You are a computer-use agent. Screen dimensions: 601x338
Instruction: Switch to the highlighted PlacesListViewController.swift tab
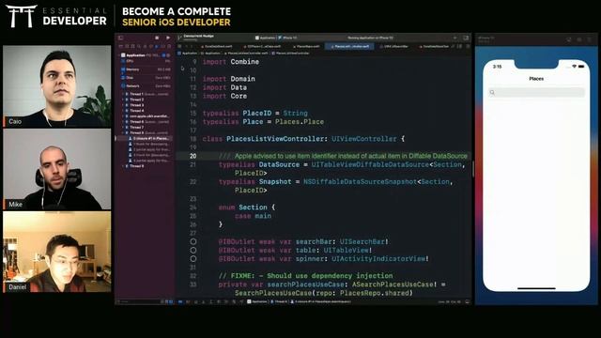[x=349, y=46]
